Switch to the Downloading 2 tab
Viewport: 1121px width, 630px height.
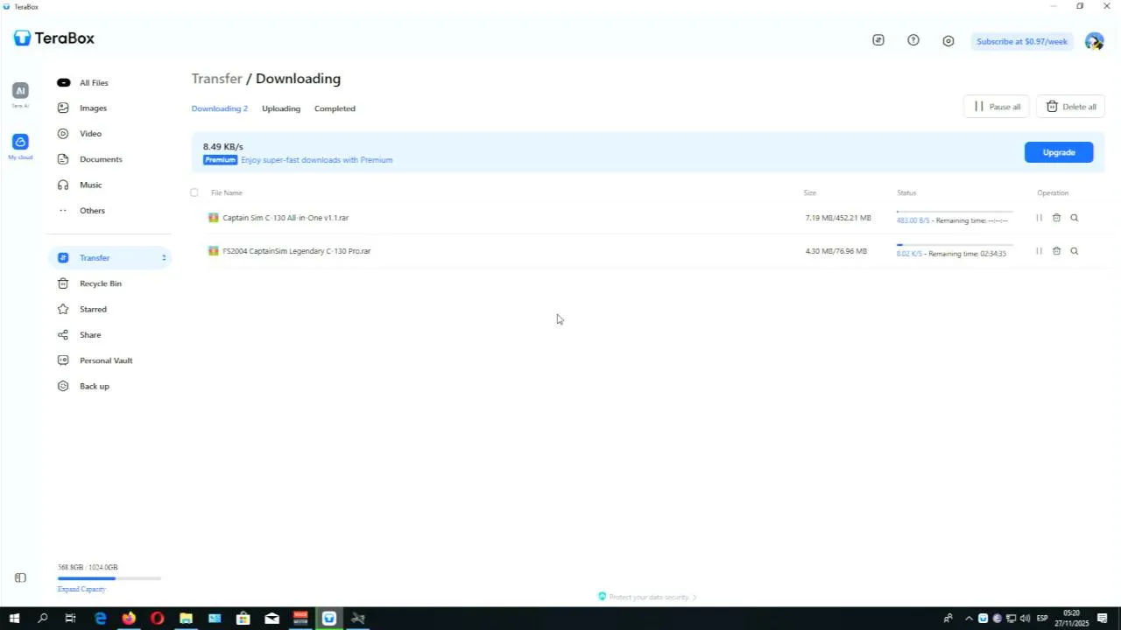(220, 108)
